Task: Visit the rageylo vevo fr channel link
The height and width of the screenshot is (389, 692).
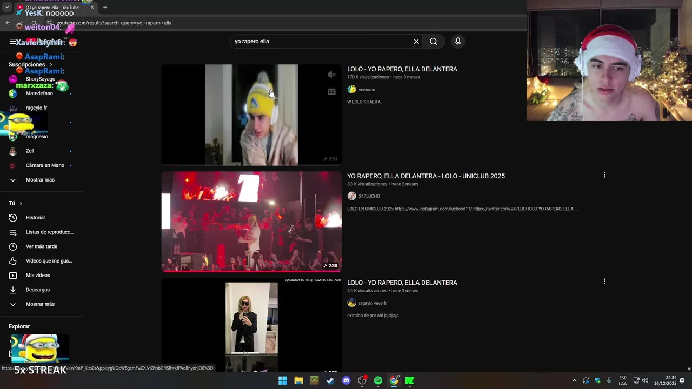Action: tap(372, 303)
